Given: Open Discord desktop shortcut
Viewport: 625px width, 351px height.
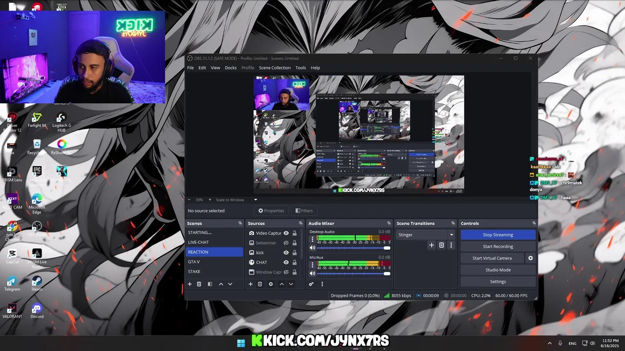Looking at the screenshot, I should (x=37, y=311).
